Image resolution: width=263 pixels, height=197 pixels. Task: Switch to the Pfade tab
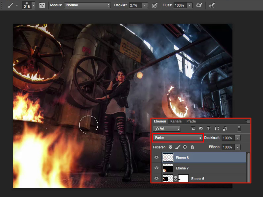click(x=191, y=121)
